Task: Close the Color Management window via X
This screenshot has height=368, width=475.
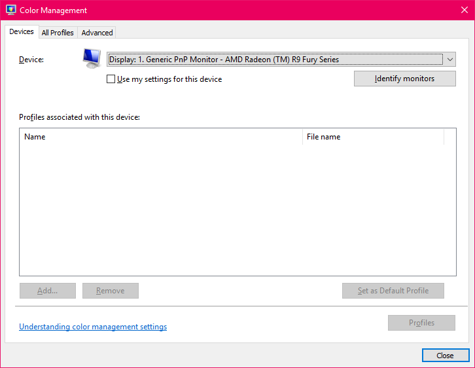Action: pos(464,10)
